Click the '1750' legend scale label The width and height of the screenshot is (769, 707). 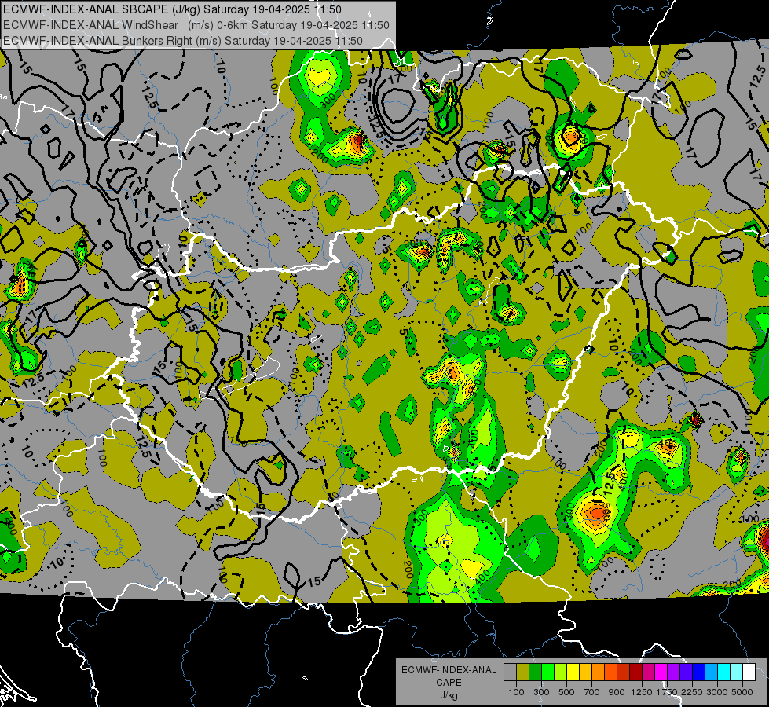tap(667, 692)
